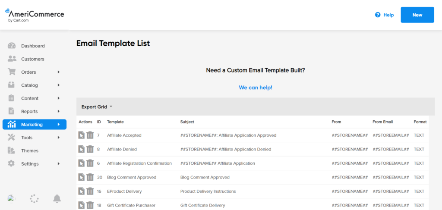
Task: Sort by the Template column header
Action: click(x=115, y=122)
